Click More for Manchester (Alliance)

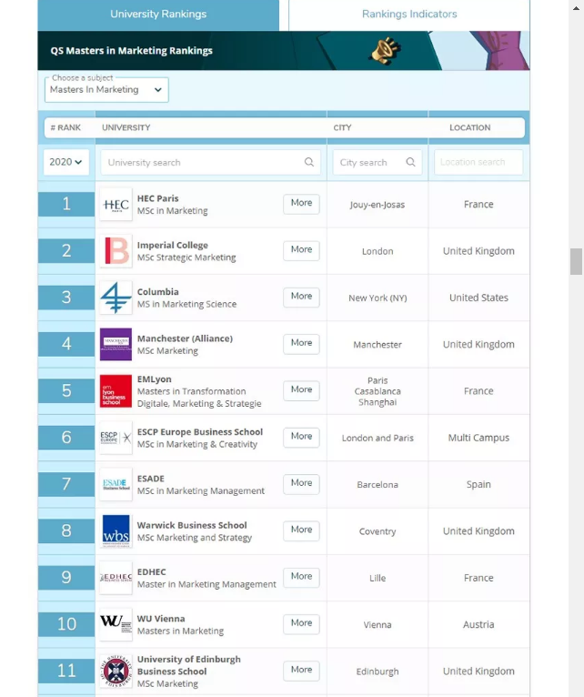[301, 344]
